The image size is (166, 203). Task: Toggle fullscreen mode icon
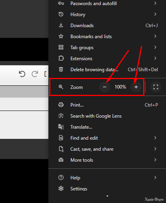(x=156, y=87)
